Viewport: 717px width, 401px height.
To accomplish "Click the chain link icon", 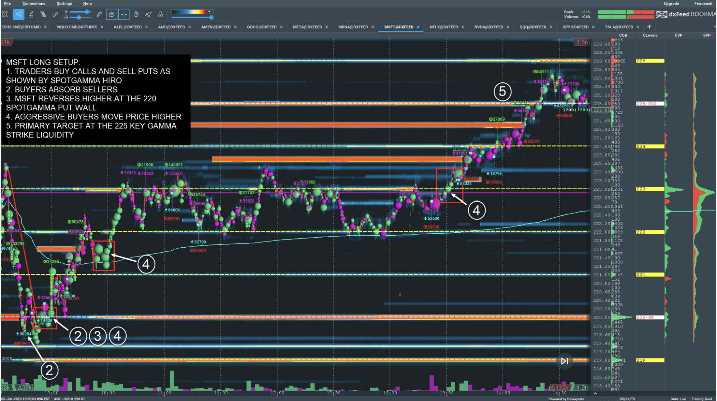I will (55, 14).
